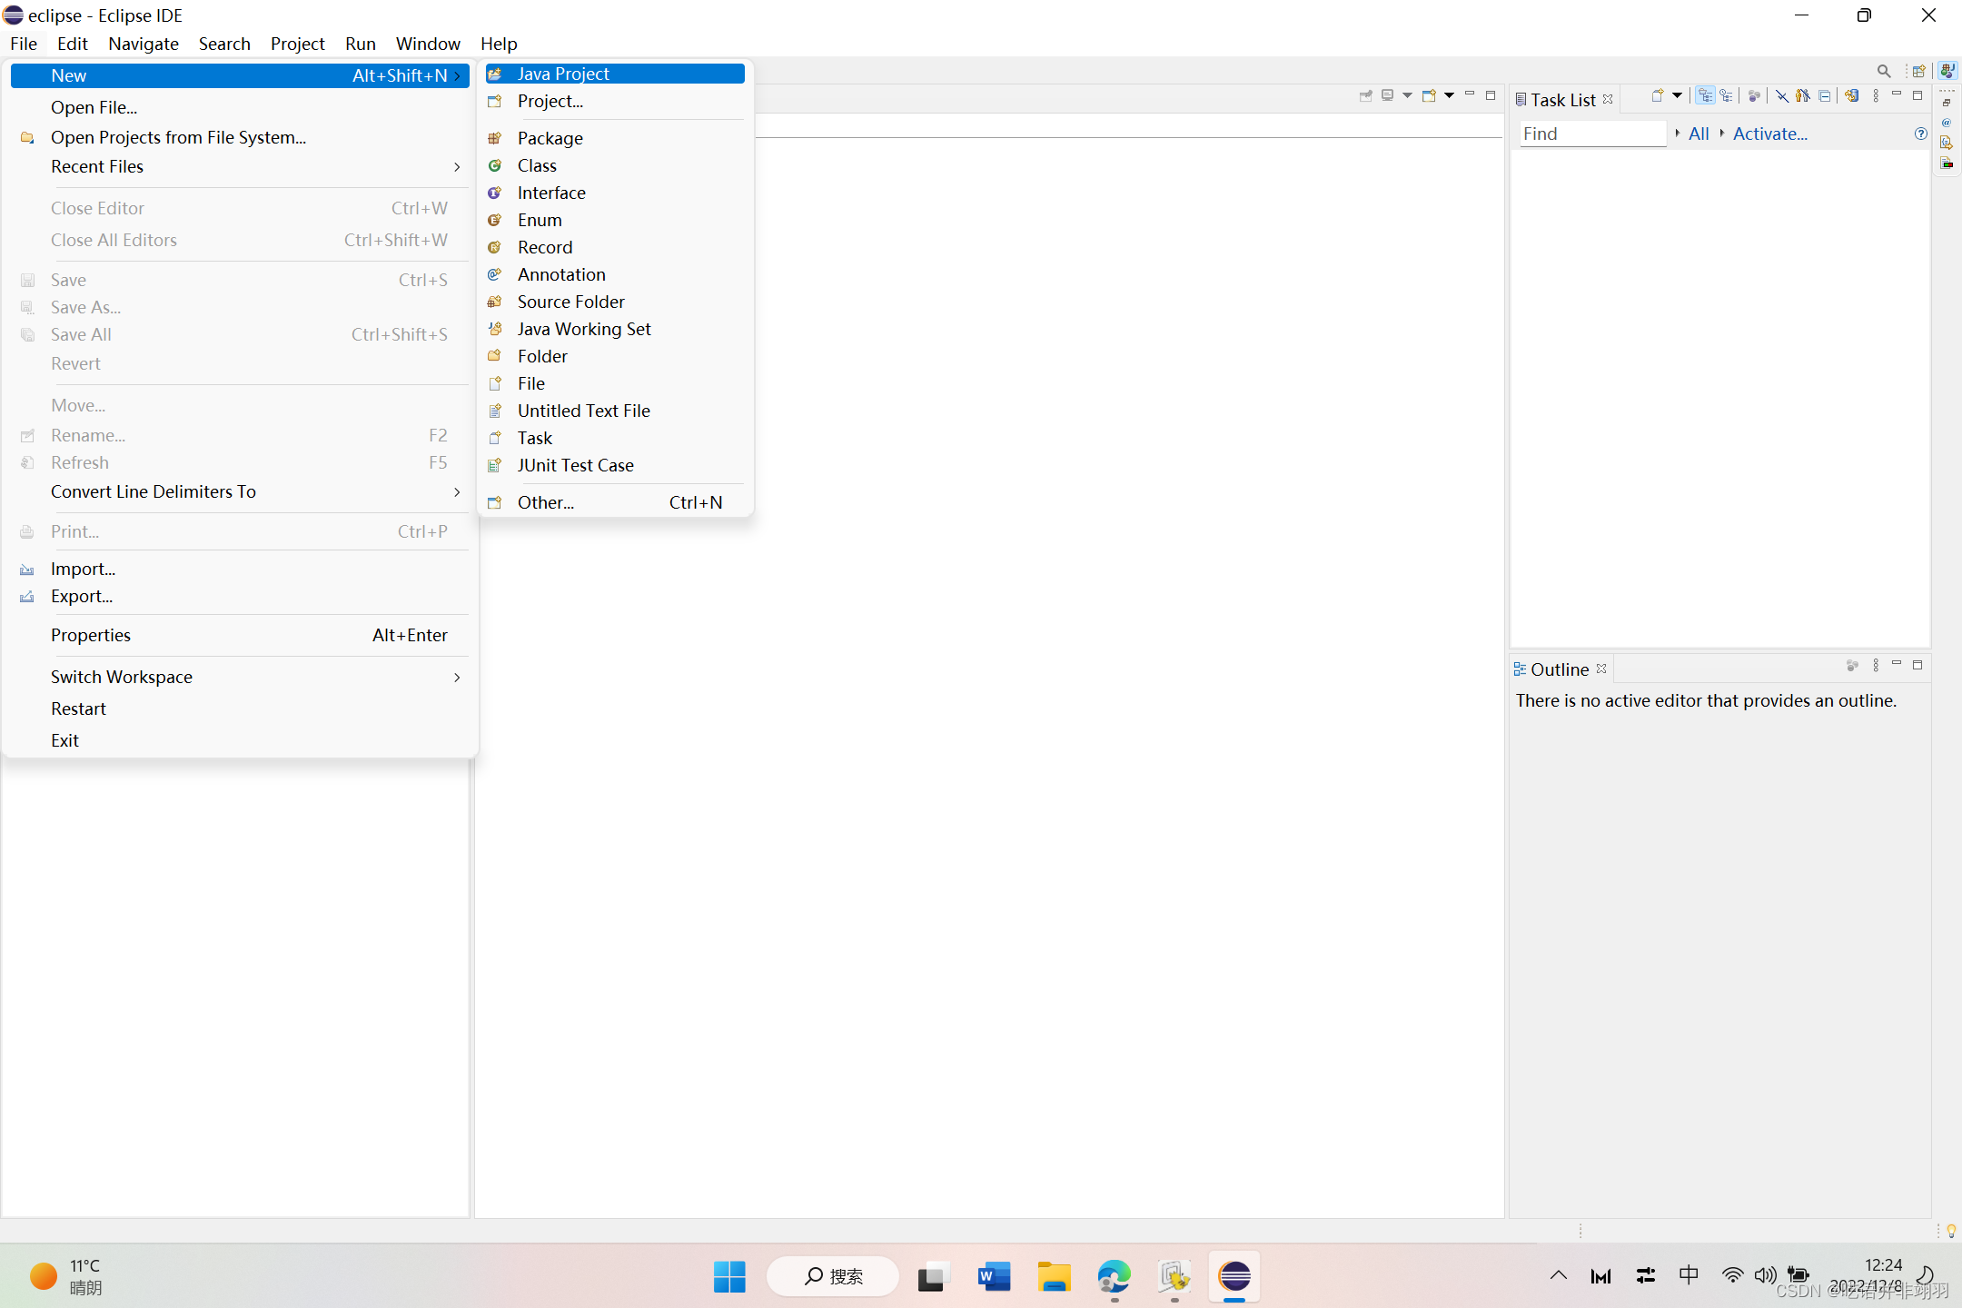1962x1308 pixels.
Task: Click the Activate task button
Action: pos(1769,132)
